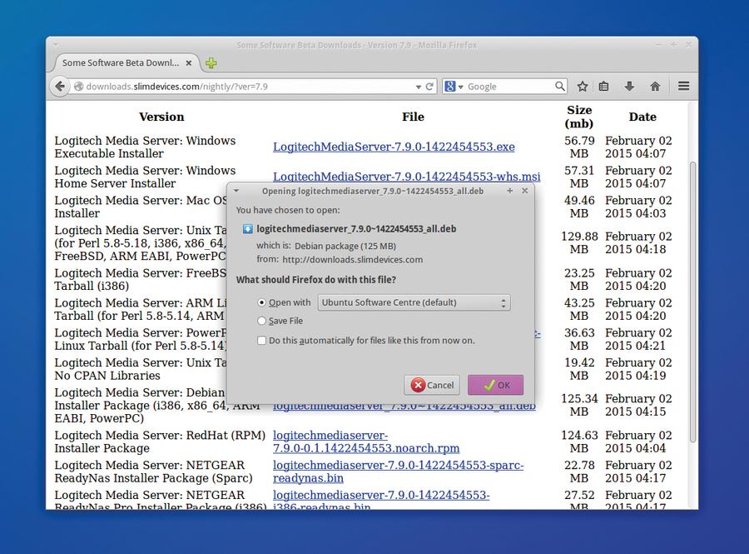The width and height of the screenshot is (749, 554).
Task: Click the February 02 2015 04:18 date
Action: point(638,242)
